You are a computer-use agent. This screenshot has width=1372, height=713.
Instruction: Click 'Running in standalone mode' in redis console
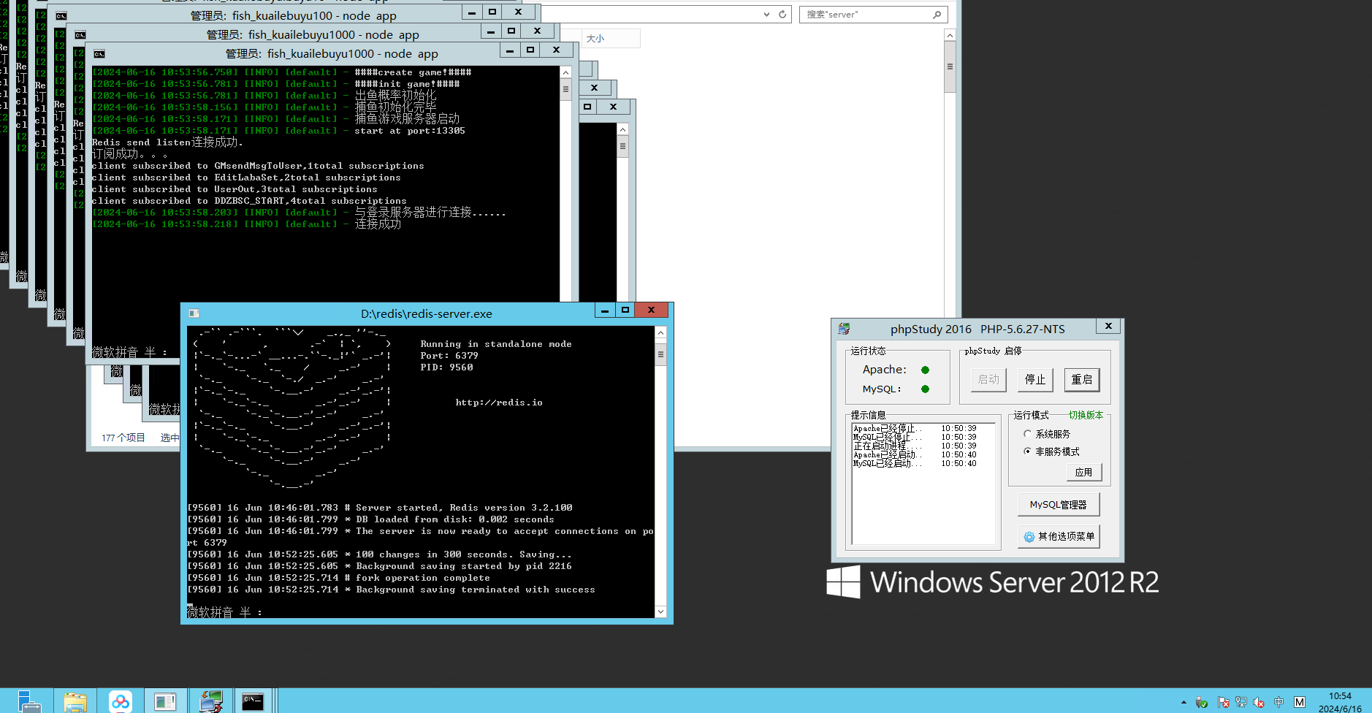(x=496, y=344)
